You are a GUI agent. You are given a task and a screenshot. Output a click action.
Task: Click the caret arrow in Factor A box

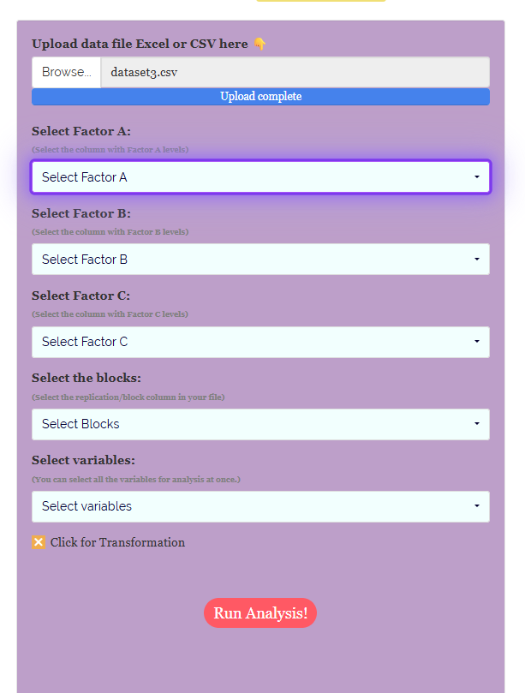tap(477, 177)
